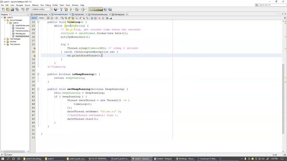Click the browser globe icon in the main toolbar

[x=56, y=9]
